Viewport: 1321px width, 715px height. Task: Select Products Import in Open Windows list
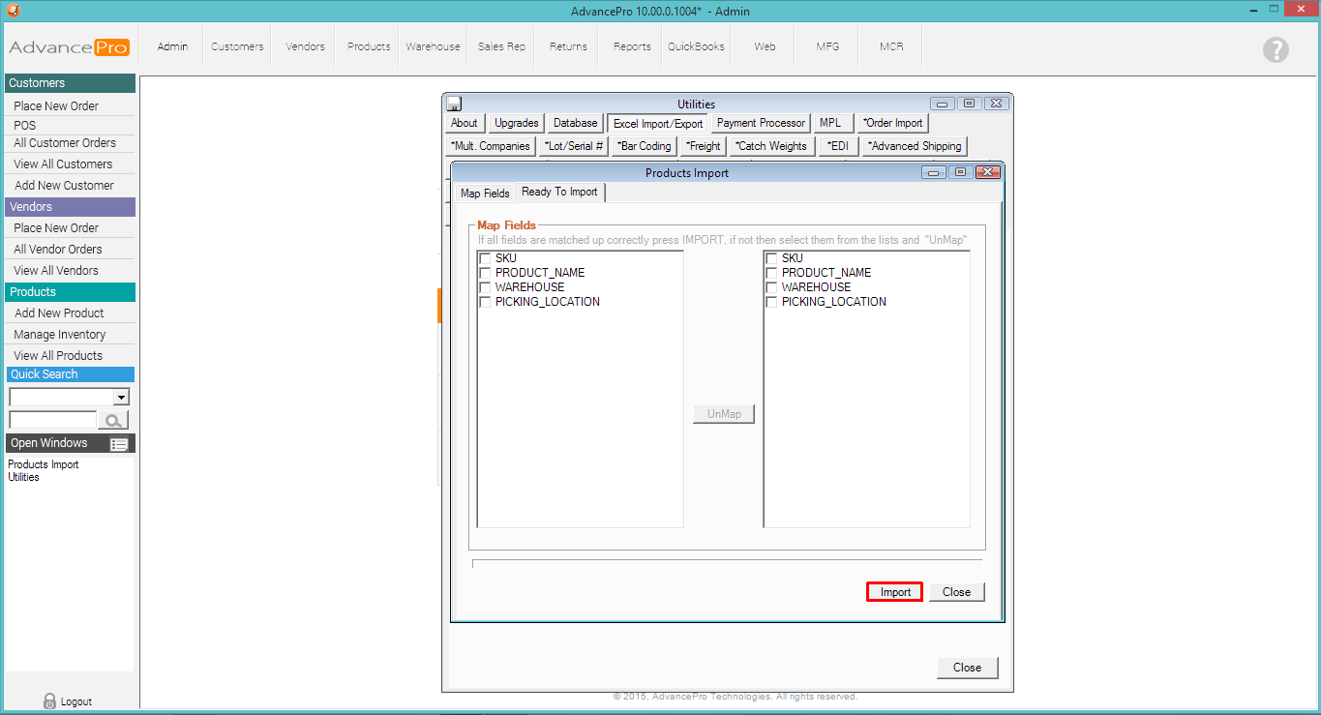pos(44,464)
